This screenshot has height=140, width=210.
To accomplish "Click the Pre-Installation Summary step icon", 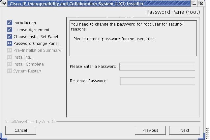I will tap(10, 50).
